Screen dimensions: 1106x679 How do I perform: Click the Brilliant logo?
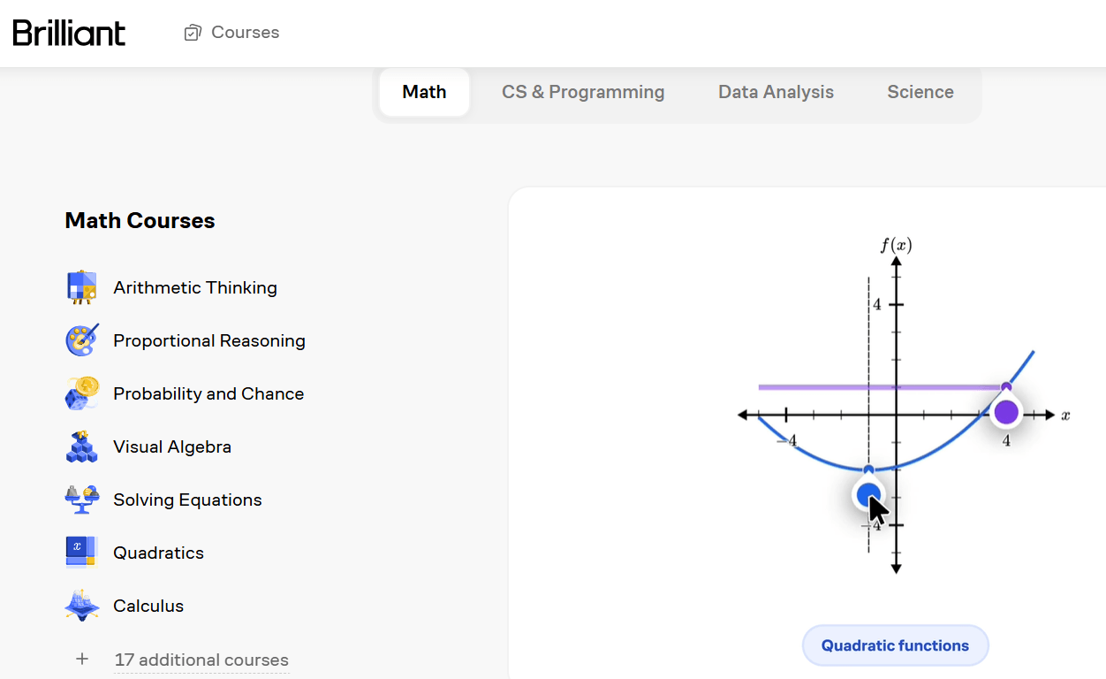(69, 33)
